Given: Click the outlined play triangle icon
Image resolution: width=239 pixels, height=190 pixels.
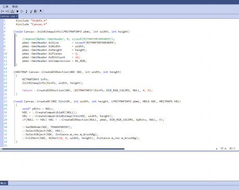Looking at the screenshot, I should coord(22,11).
